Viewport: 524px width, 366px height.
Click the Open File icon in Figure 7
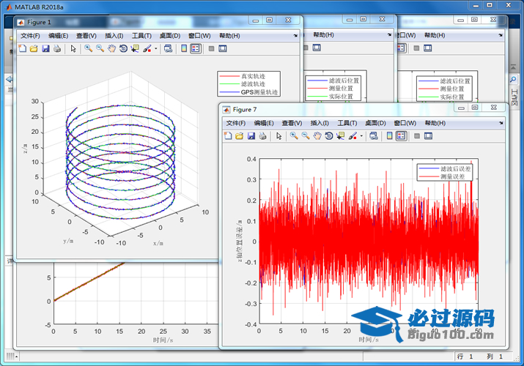[x=239, y=136]
